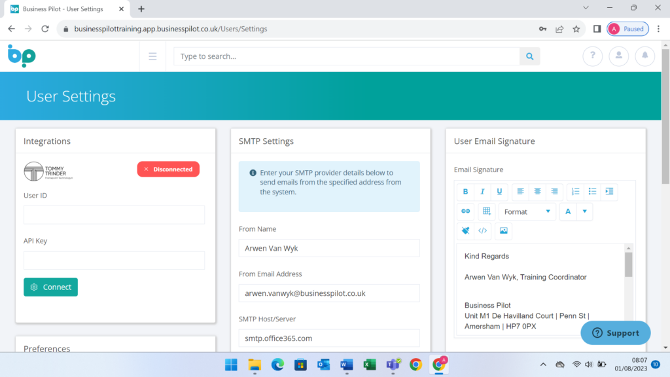Insert a hyperlink into the signature
The image size is (670, 377).
pos(465,211)
